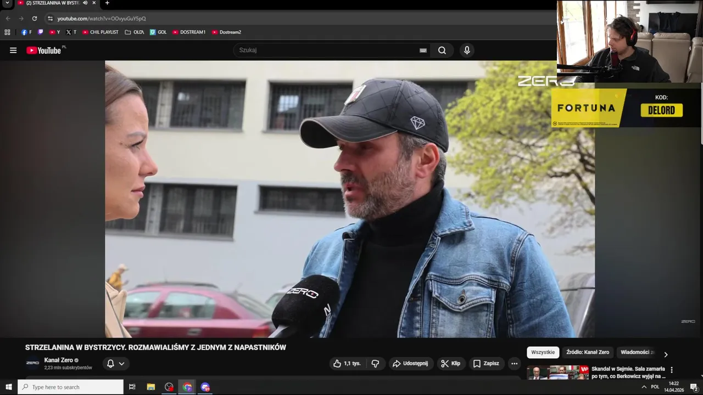Go to YouTube home via logo
The image size is (703, 395).
click(44, 50)
